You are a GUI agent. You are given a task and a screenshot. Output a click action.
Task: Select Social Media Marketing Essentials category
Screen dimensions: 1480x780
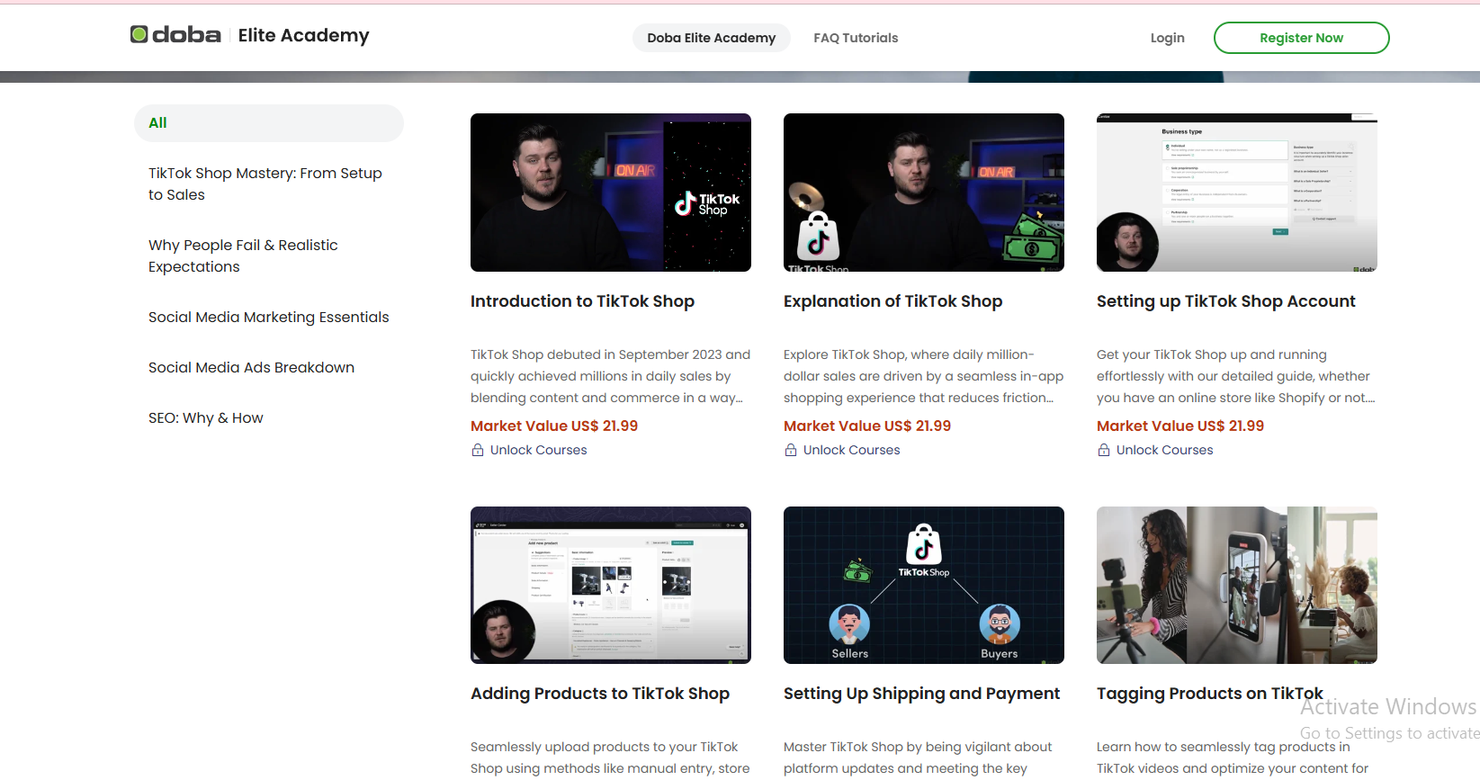click(x=268, y=317)
